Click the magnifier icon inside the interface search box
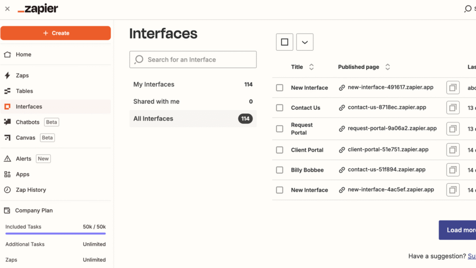This screenshot has height=268, width=476. 139,60
